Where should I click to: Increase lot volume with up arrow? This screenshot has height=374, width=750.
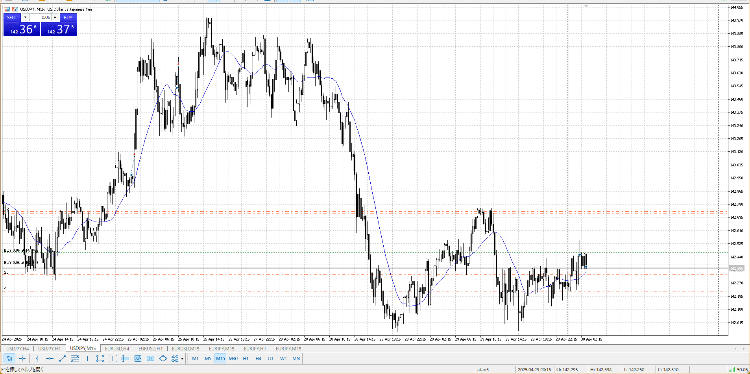pyautogui.click(x=55, y=17)
